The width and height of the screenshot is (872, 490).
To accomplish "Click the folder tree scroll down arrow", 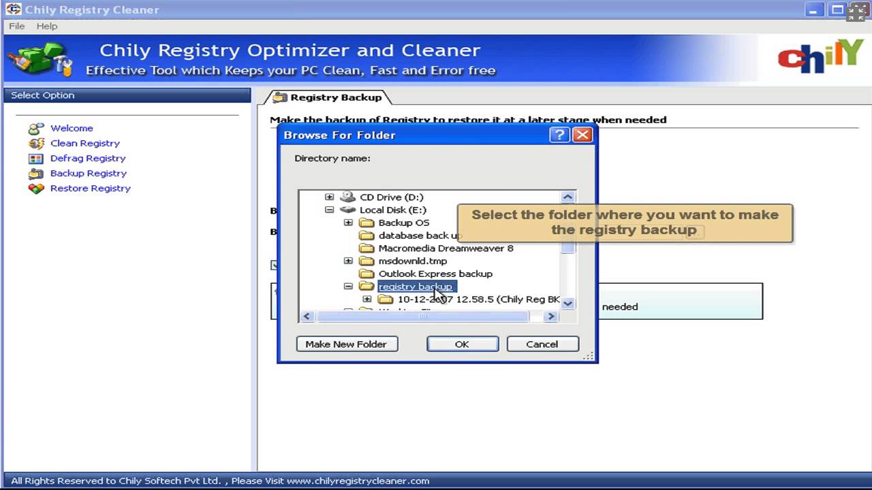I will [x=568, y=304].
